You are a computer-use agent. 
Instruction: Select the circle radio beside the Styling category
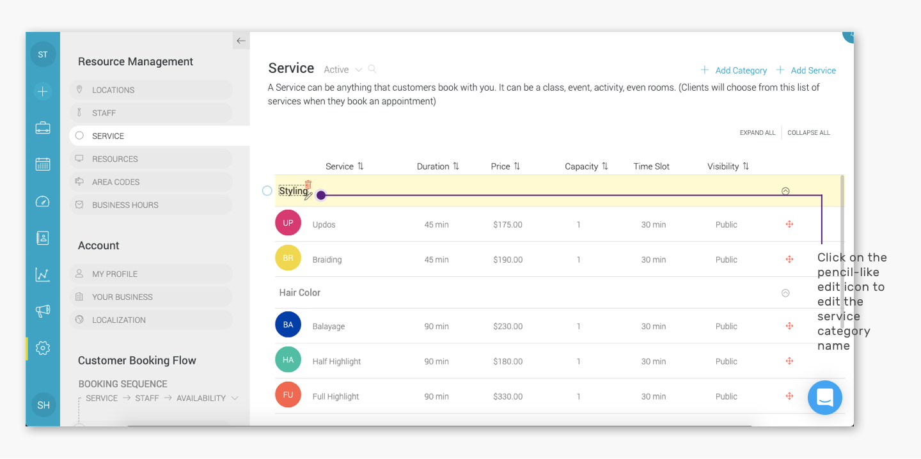tap(267, 191)
